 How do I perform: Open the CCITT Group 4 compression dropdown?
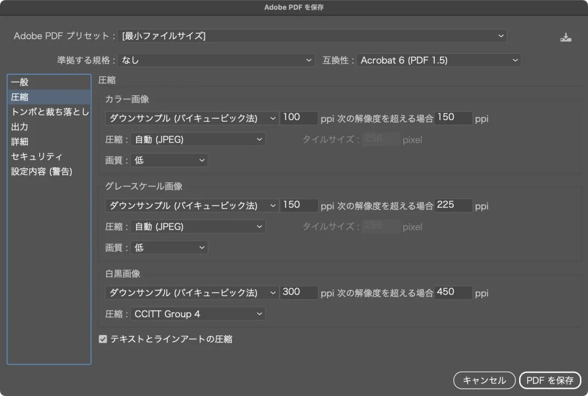click(198, 314)
